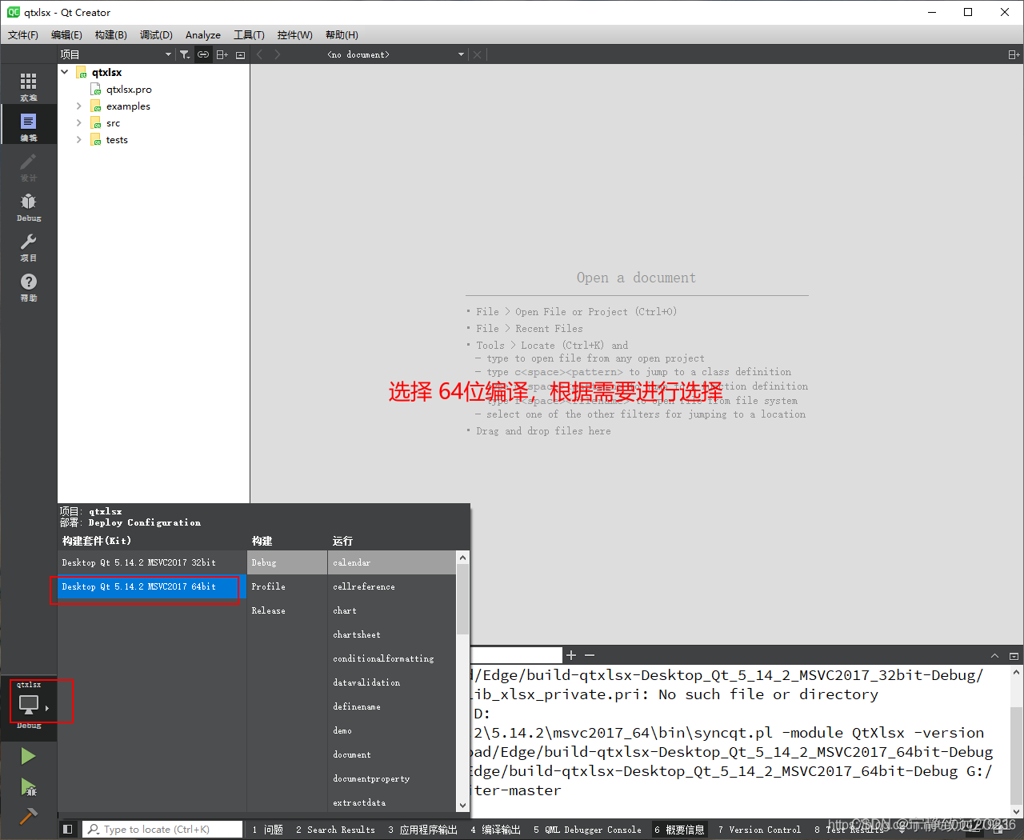The height and width of the screenshot is (840, 1024).
Task: Go forward in editor navigation history
Action: point(278,54)
